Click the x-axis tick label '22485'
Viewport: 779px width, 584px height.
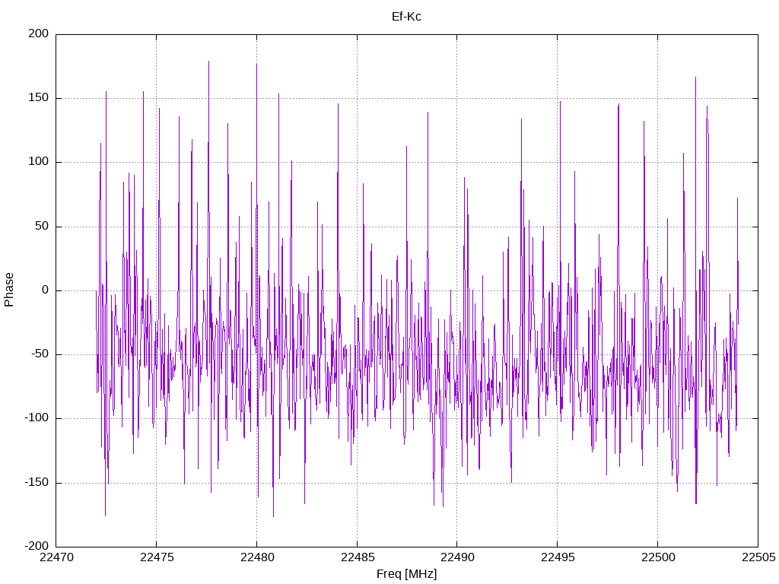[358, 557]
